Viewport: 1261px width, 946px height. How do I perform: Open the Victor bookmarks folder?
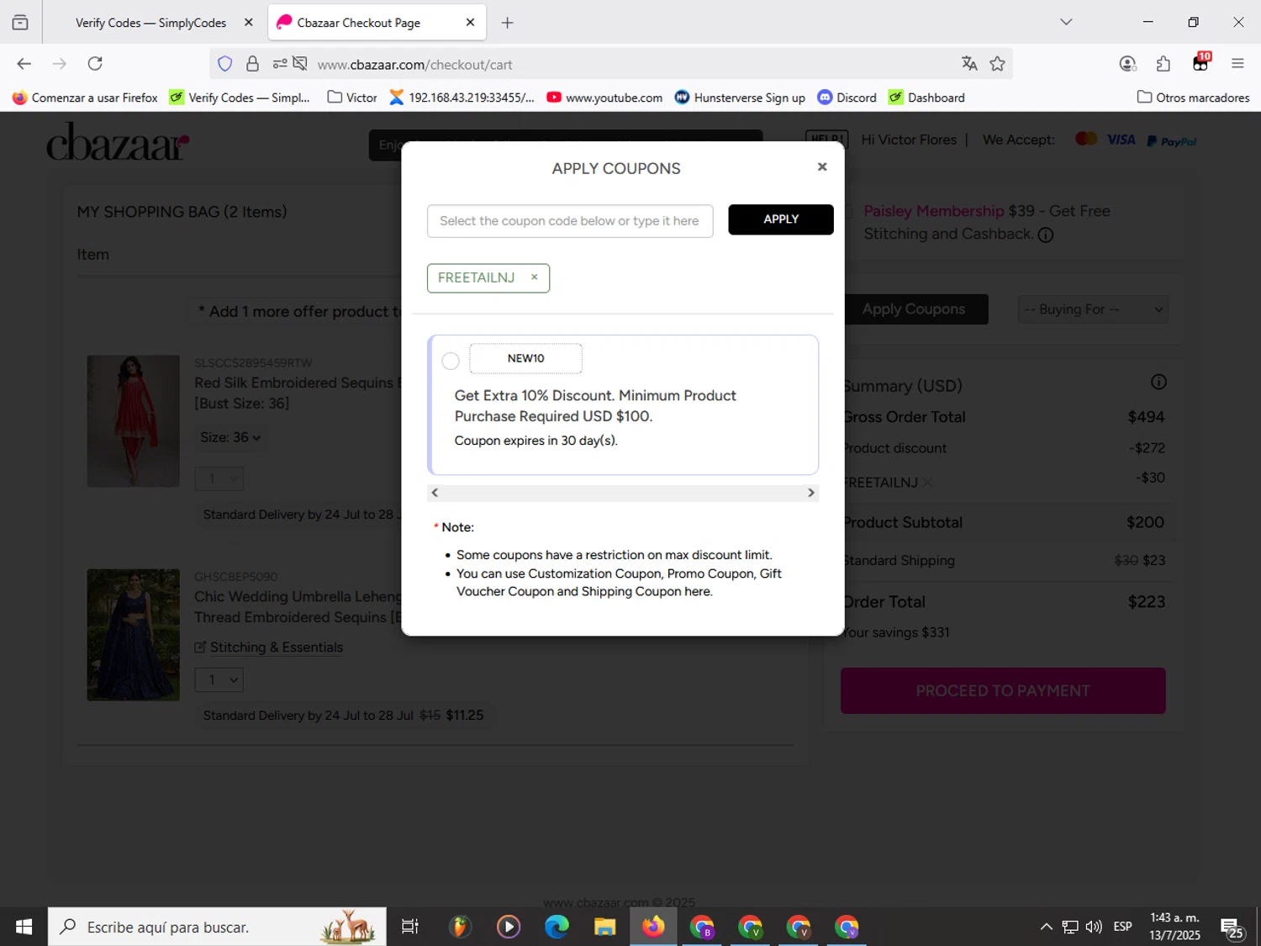pyautogui.click(x=352, y=98)
